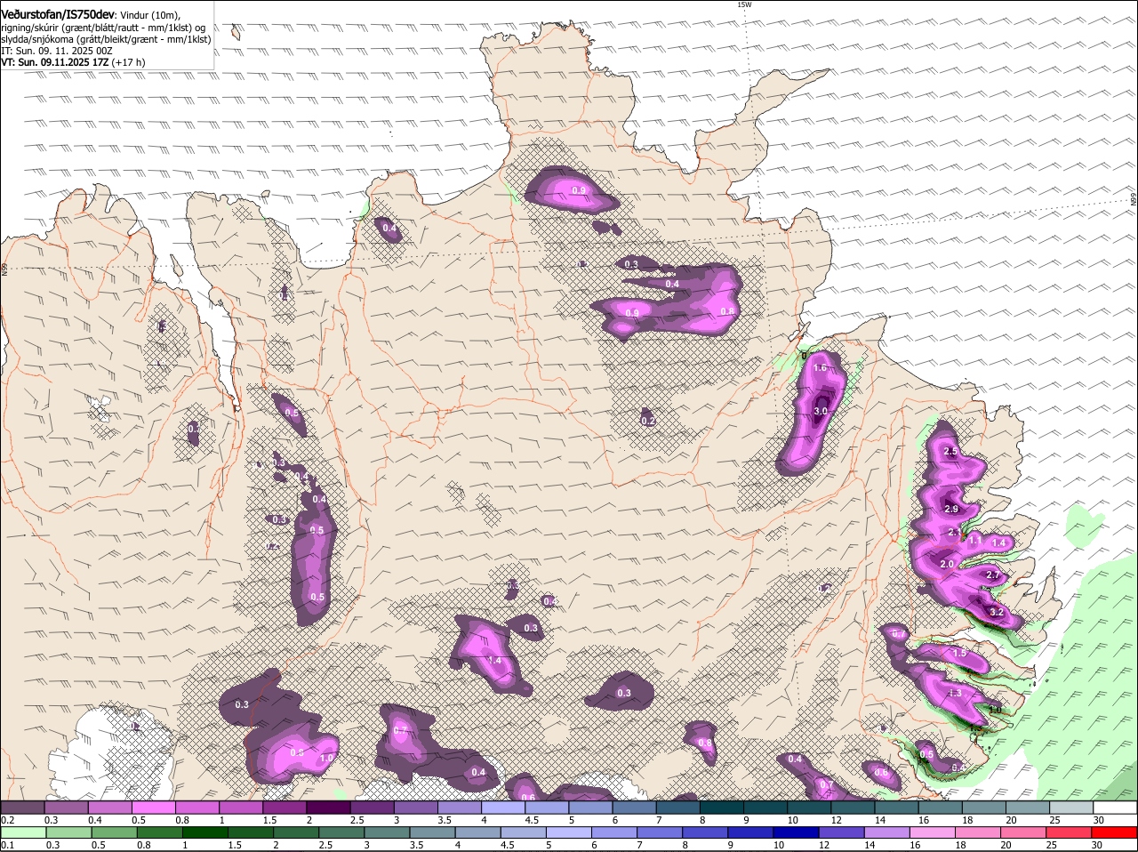Click the 3.0 snowfall value label
The width and height of the screenshot is (1138, 852).
(x=821, y=411)
